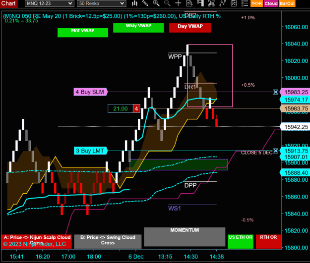Image resolution: width=310 pixels, height=263 pixels.
Task: Click the DR1 level label
Action: [x=190, y=87]
